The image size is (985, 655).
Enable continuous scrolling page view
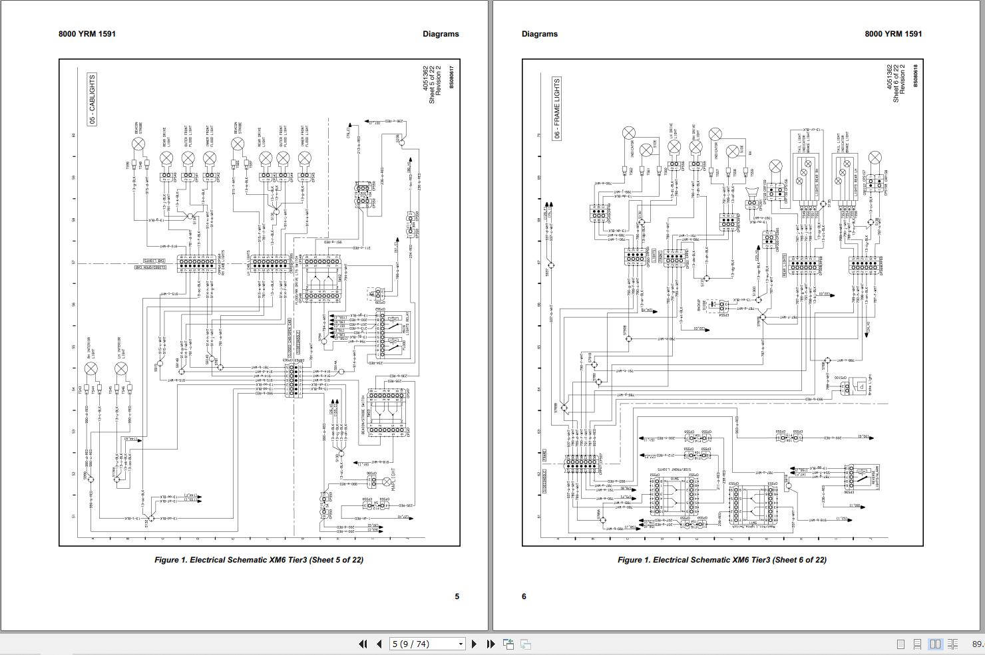[918, 644]
